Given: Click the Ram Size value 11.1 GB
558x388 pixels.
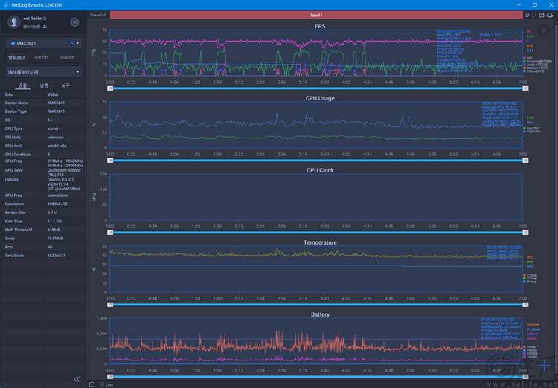Looking at the screenshot, I should click(54, 222).
